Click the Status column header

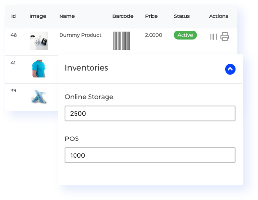pos(182,16)
